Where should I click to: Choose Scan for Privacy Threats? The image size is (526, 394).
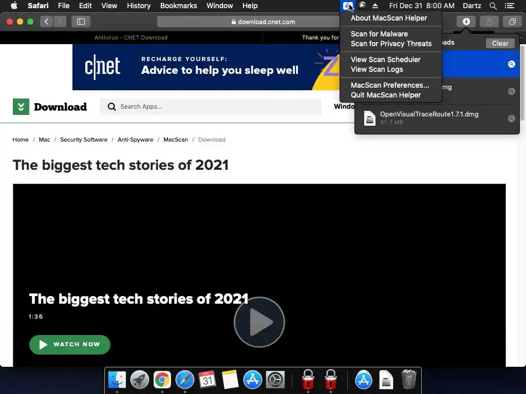(x=391, y=44)
